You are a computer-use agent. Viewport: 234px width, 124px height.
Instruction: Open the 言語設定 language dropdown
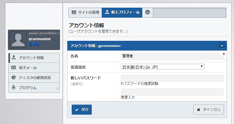click(x=163, y=67)
